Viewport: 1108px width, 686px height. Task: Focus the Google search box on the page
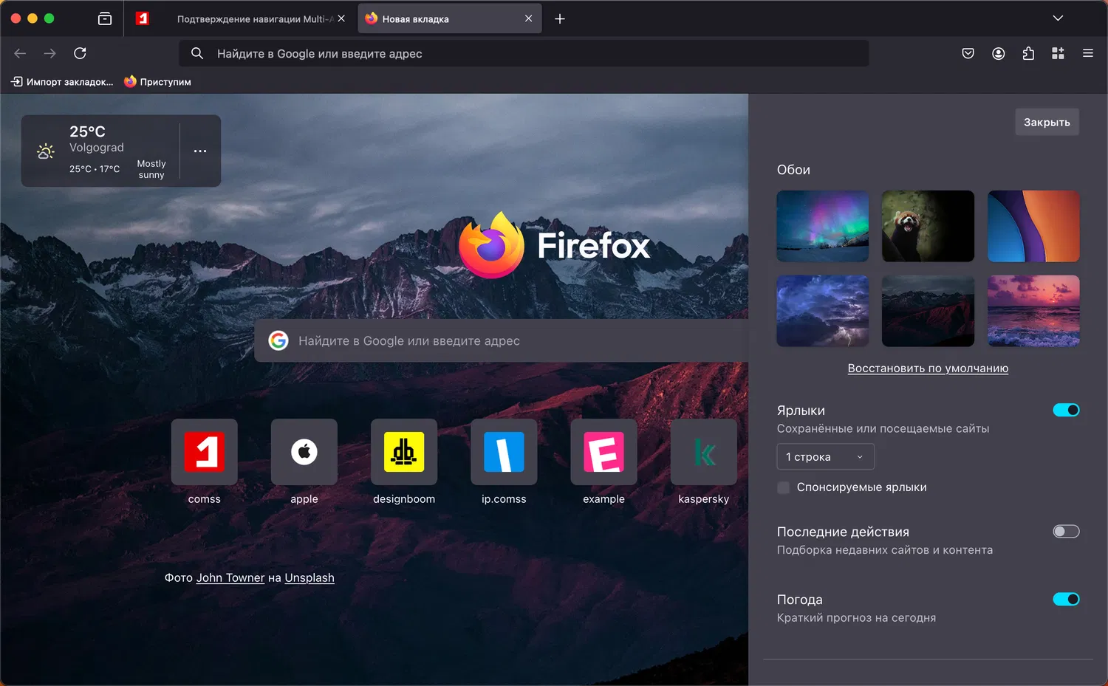coord(502,340)
